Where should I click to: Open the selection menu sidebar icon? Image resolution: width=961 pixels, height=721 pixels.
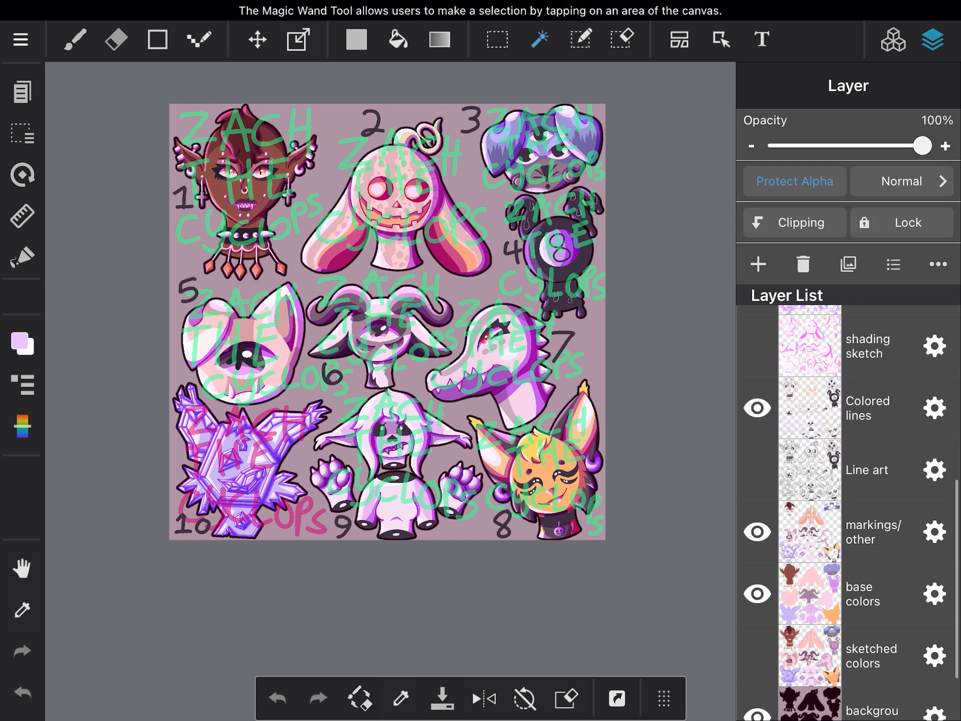coord(22,133)
